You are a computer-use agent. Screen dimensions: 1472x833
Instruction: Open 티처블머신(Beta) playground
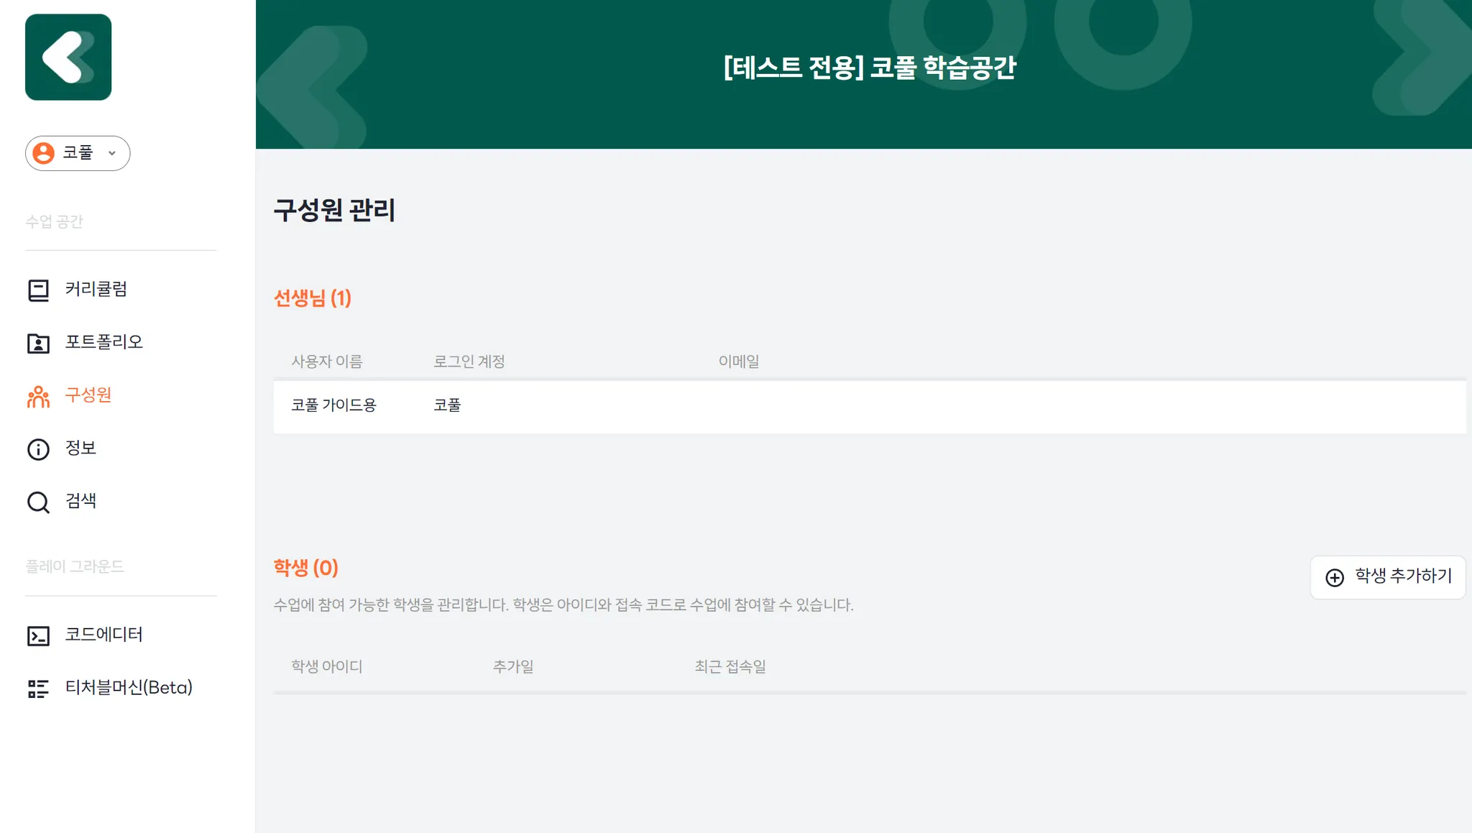[x=129, y=688]
